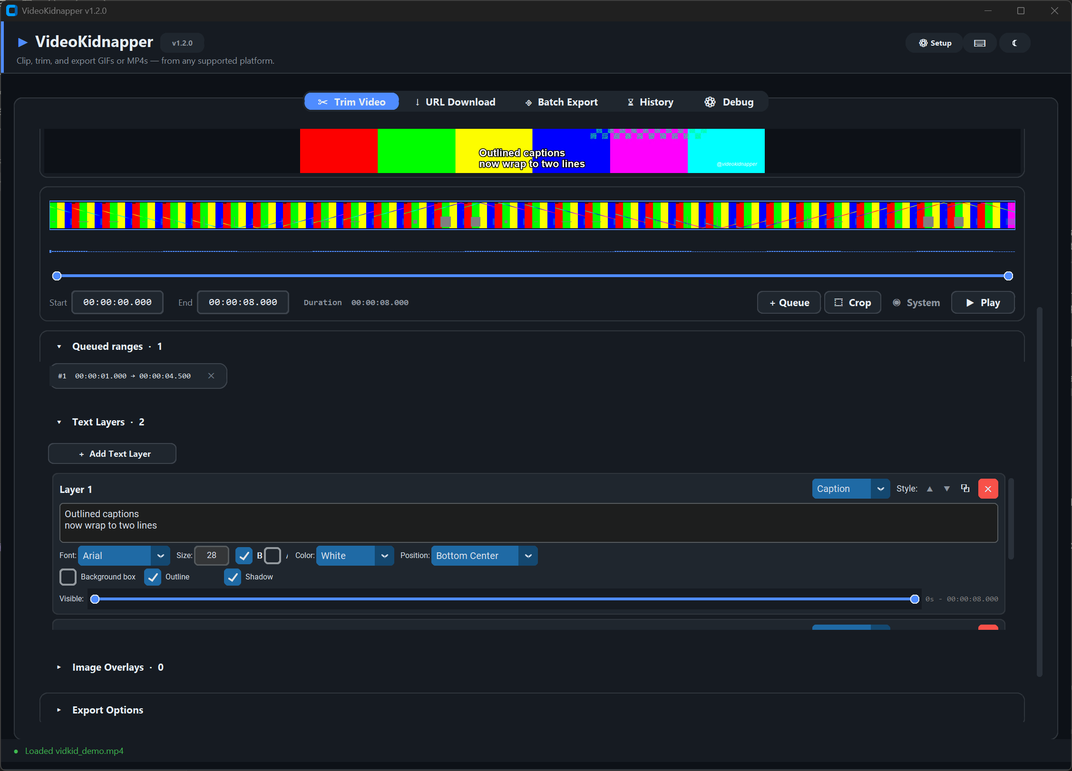Viewport: 1072px width, 771px height.
Task: Disable the Shadow checkbox
Action: (x=233, y=577)
